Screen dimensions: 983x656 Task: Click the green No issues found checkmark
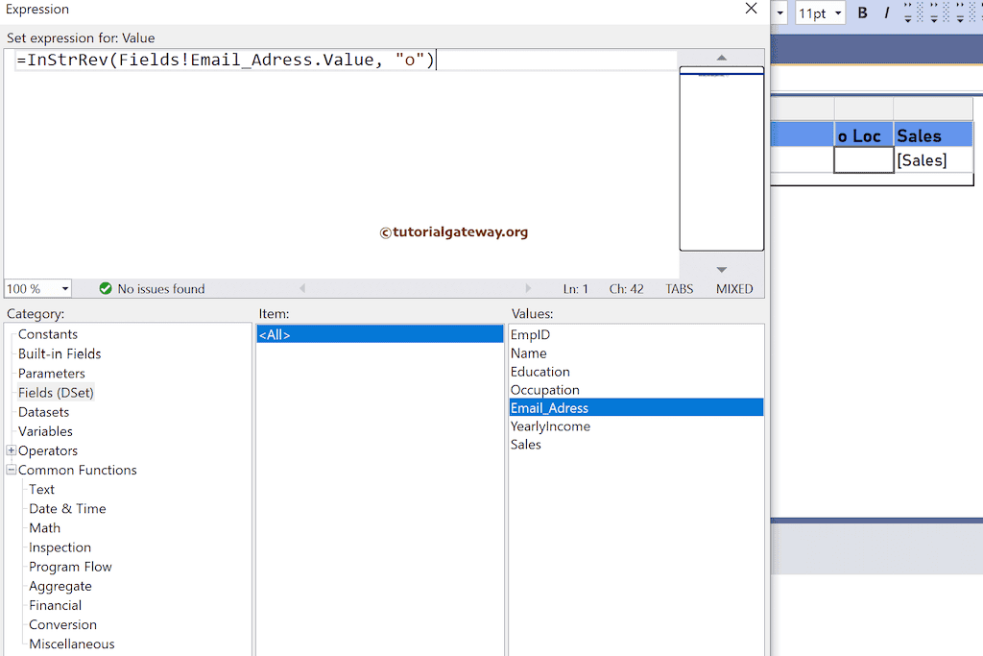coord(106,288)
